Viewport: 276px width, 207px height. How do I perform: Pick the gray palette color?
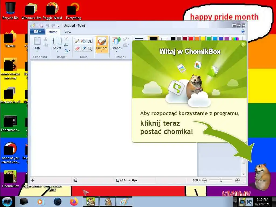tap(179, 38)
